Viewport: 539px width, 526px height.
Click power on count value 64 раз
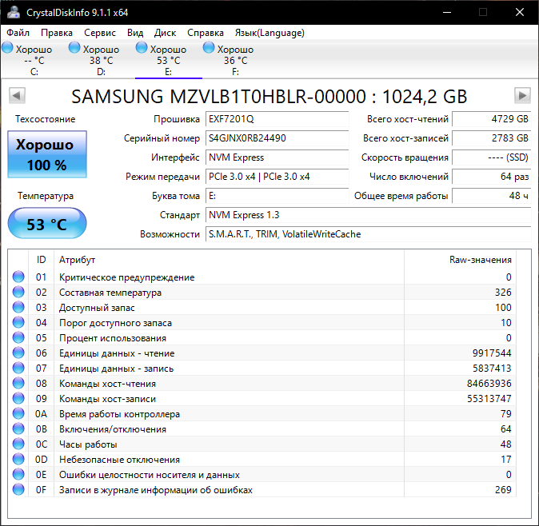492,177
